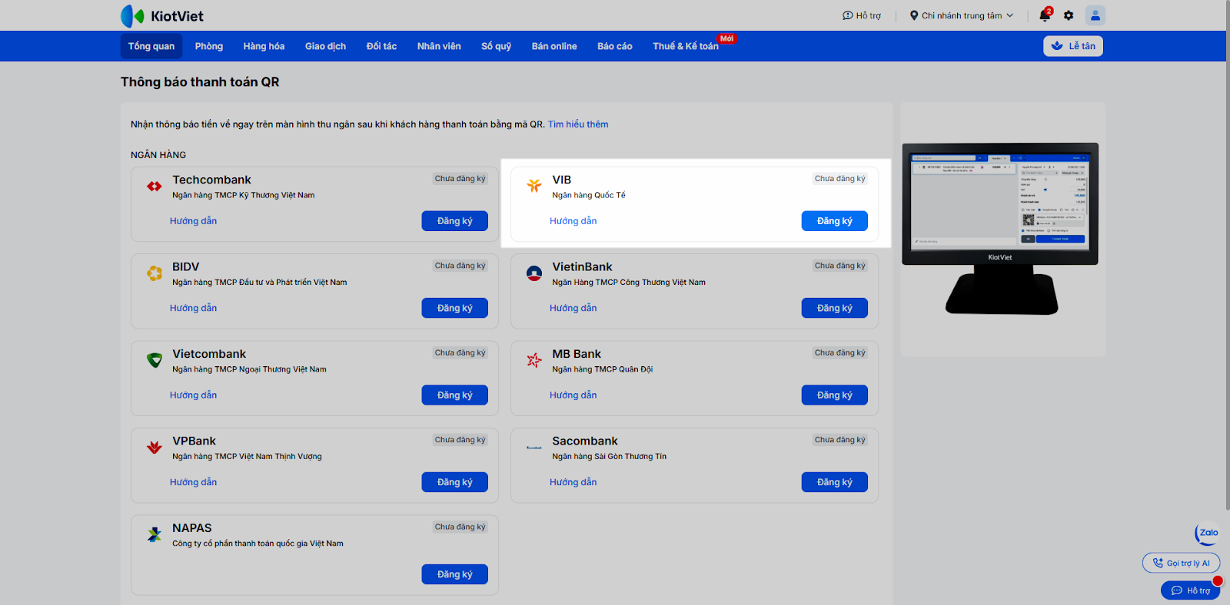The width and height of the screenshot is (1230, 605).
Task: Click the KiotViet logo
Action: 162,16
